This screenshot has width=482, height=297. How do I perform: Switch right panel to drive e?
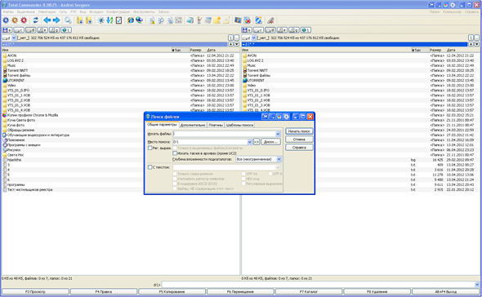point(282,30)
